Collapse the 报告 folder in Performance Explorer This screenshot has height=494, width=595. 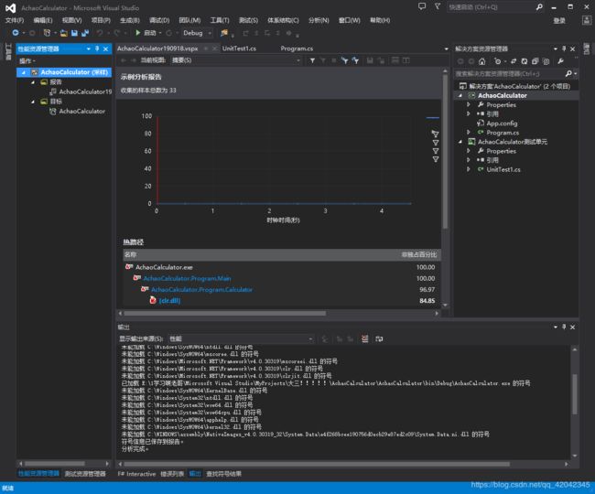(33, 82)
